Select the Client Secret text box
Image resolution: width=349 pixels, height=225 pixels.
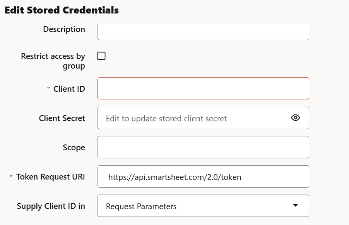(x=193, y=118)
